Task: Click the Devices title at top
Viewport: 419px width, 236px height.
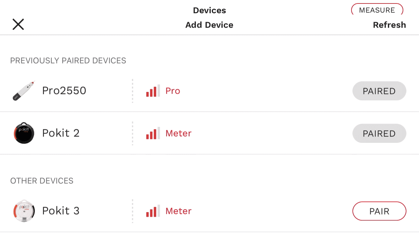Action: pos(209,10)
